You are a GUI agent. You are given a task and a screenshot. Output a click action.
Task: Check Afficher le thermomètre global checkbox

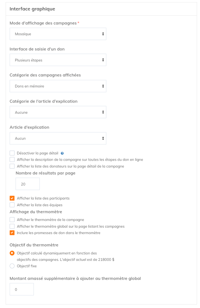tap(12, 226)
